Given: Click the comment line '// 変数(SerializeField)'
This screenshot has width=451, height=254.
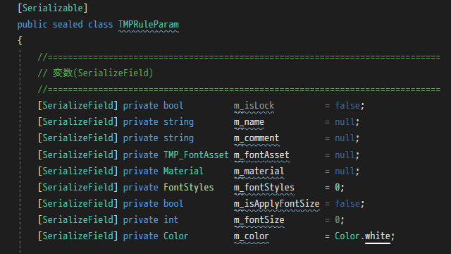Looking at the screenshot, I should (x=95, y=73).
